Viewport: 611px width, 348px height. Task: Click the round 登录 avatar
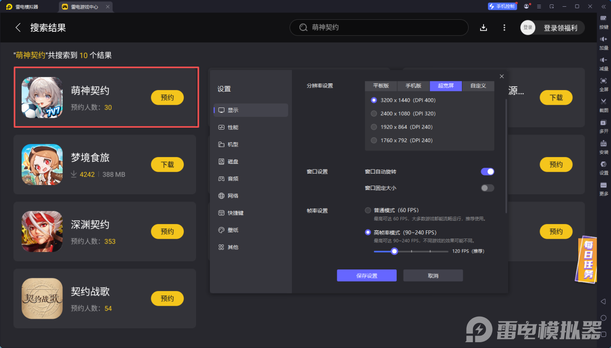[528, 27]
